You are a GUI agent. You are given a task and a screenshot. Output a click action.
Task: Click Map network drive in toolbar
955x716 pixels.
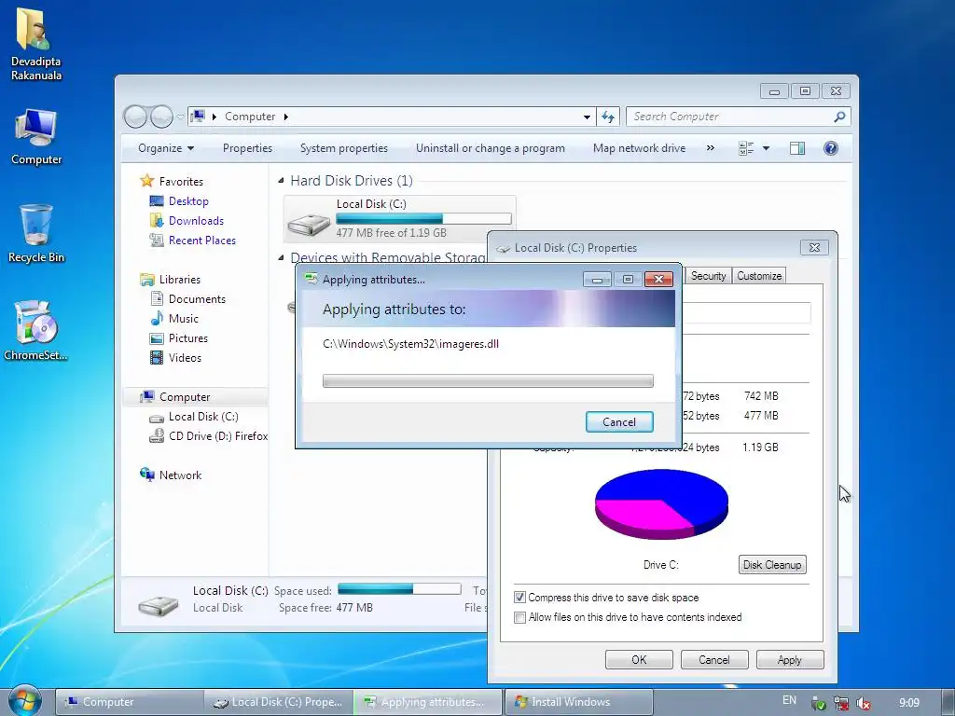coord(639,148)
